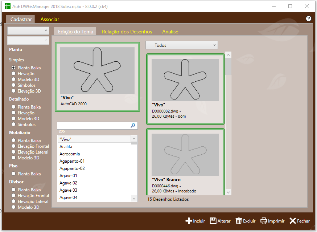
Task: Open help via the question mark icon
Action: (309, 19)
